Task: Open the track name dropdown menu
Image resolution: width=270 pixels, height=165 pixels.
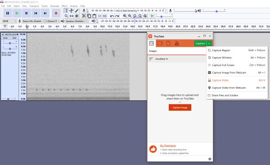Action: (11, 35)
